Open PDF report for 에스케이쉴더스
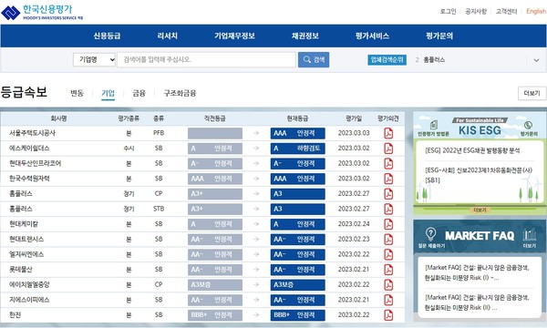Image resolution: width=547 pixels, height=328 pixels. (x=388, y=149)
